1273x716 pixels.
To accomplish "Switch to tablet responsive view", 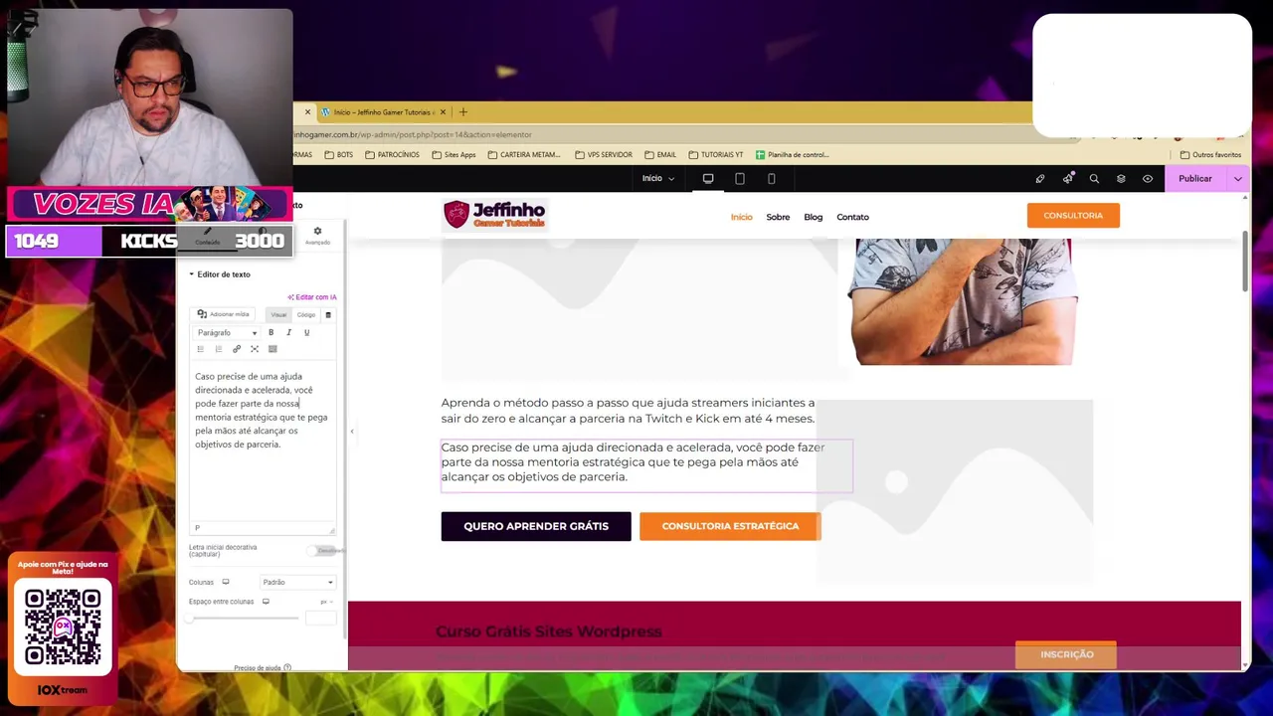I will coord(740,179).
